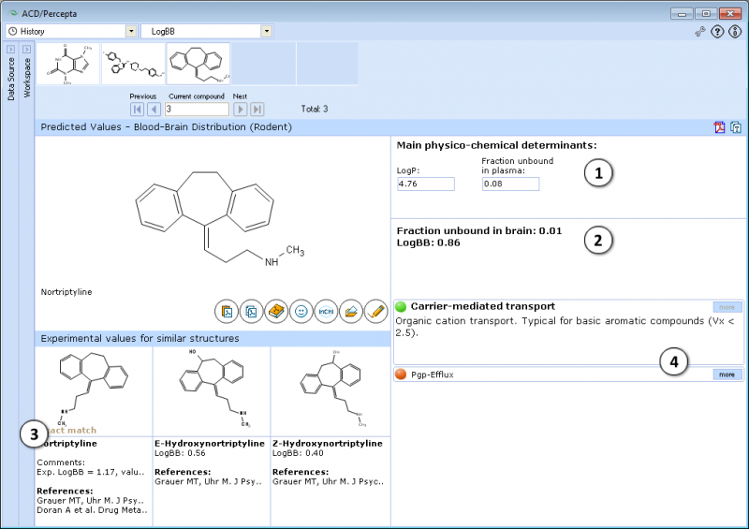Screen dimensions: 749x529
Task: Click the paste structure clipboard icon
Action: pos(227,312)
